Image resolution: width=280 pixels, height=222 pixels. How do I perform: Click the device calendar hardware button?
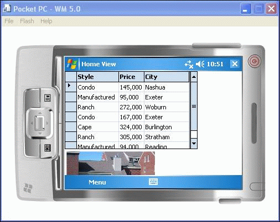point(48,98)
